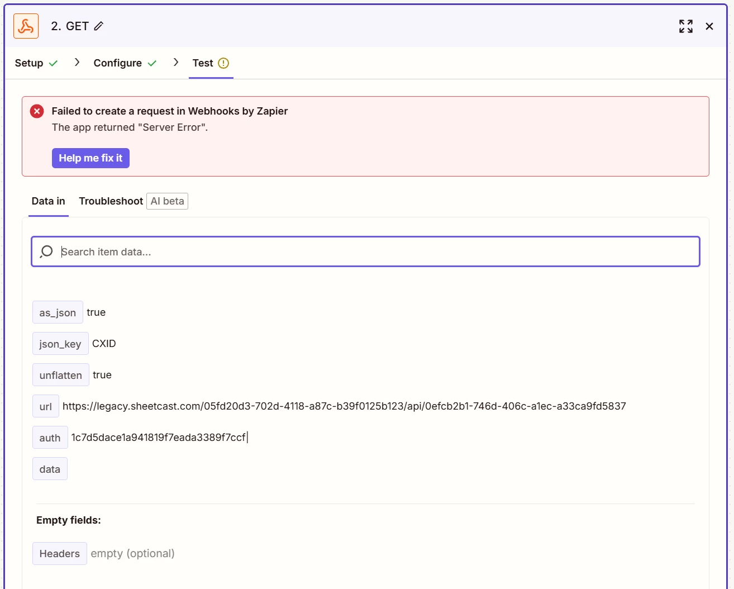Click the Webhooks by Zapier app icon
The width and height of the screenshot is (734, 589).
pyautogui.click(x=26, y=26)
